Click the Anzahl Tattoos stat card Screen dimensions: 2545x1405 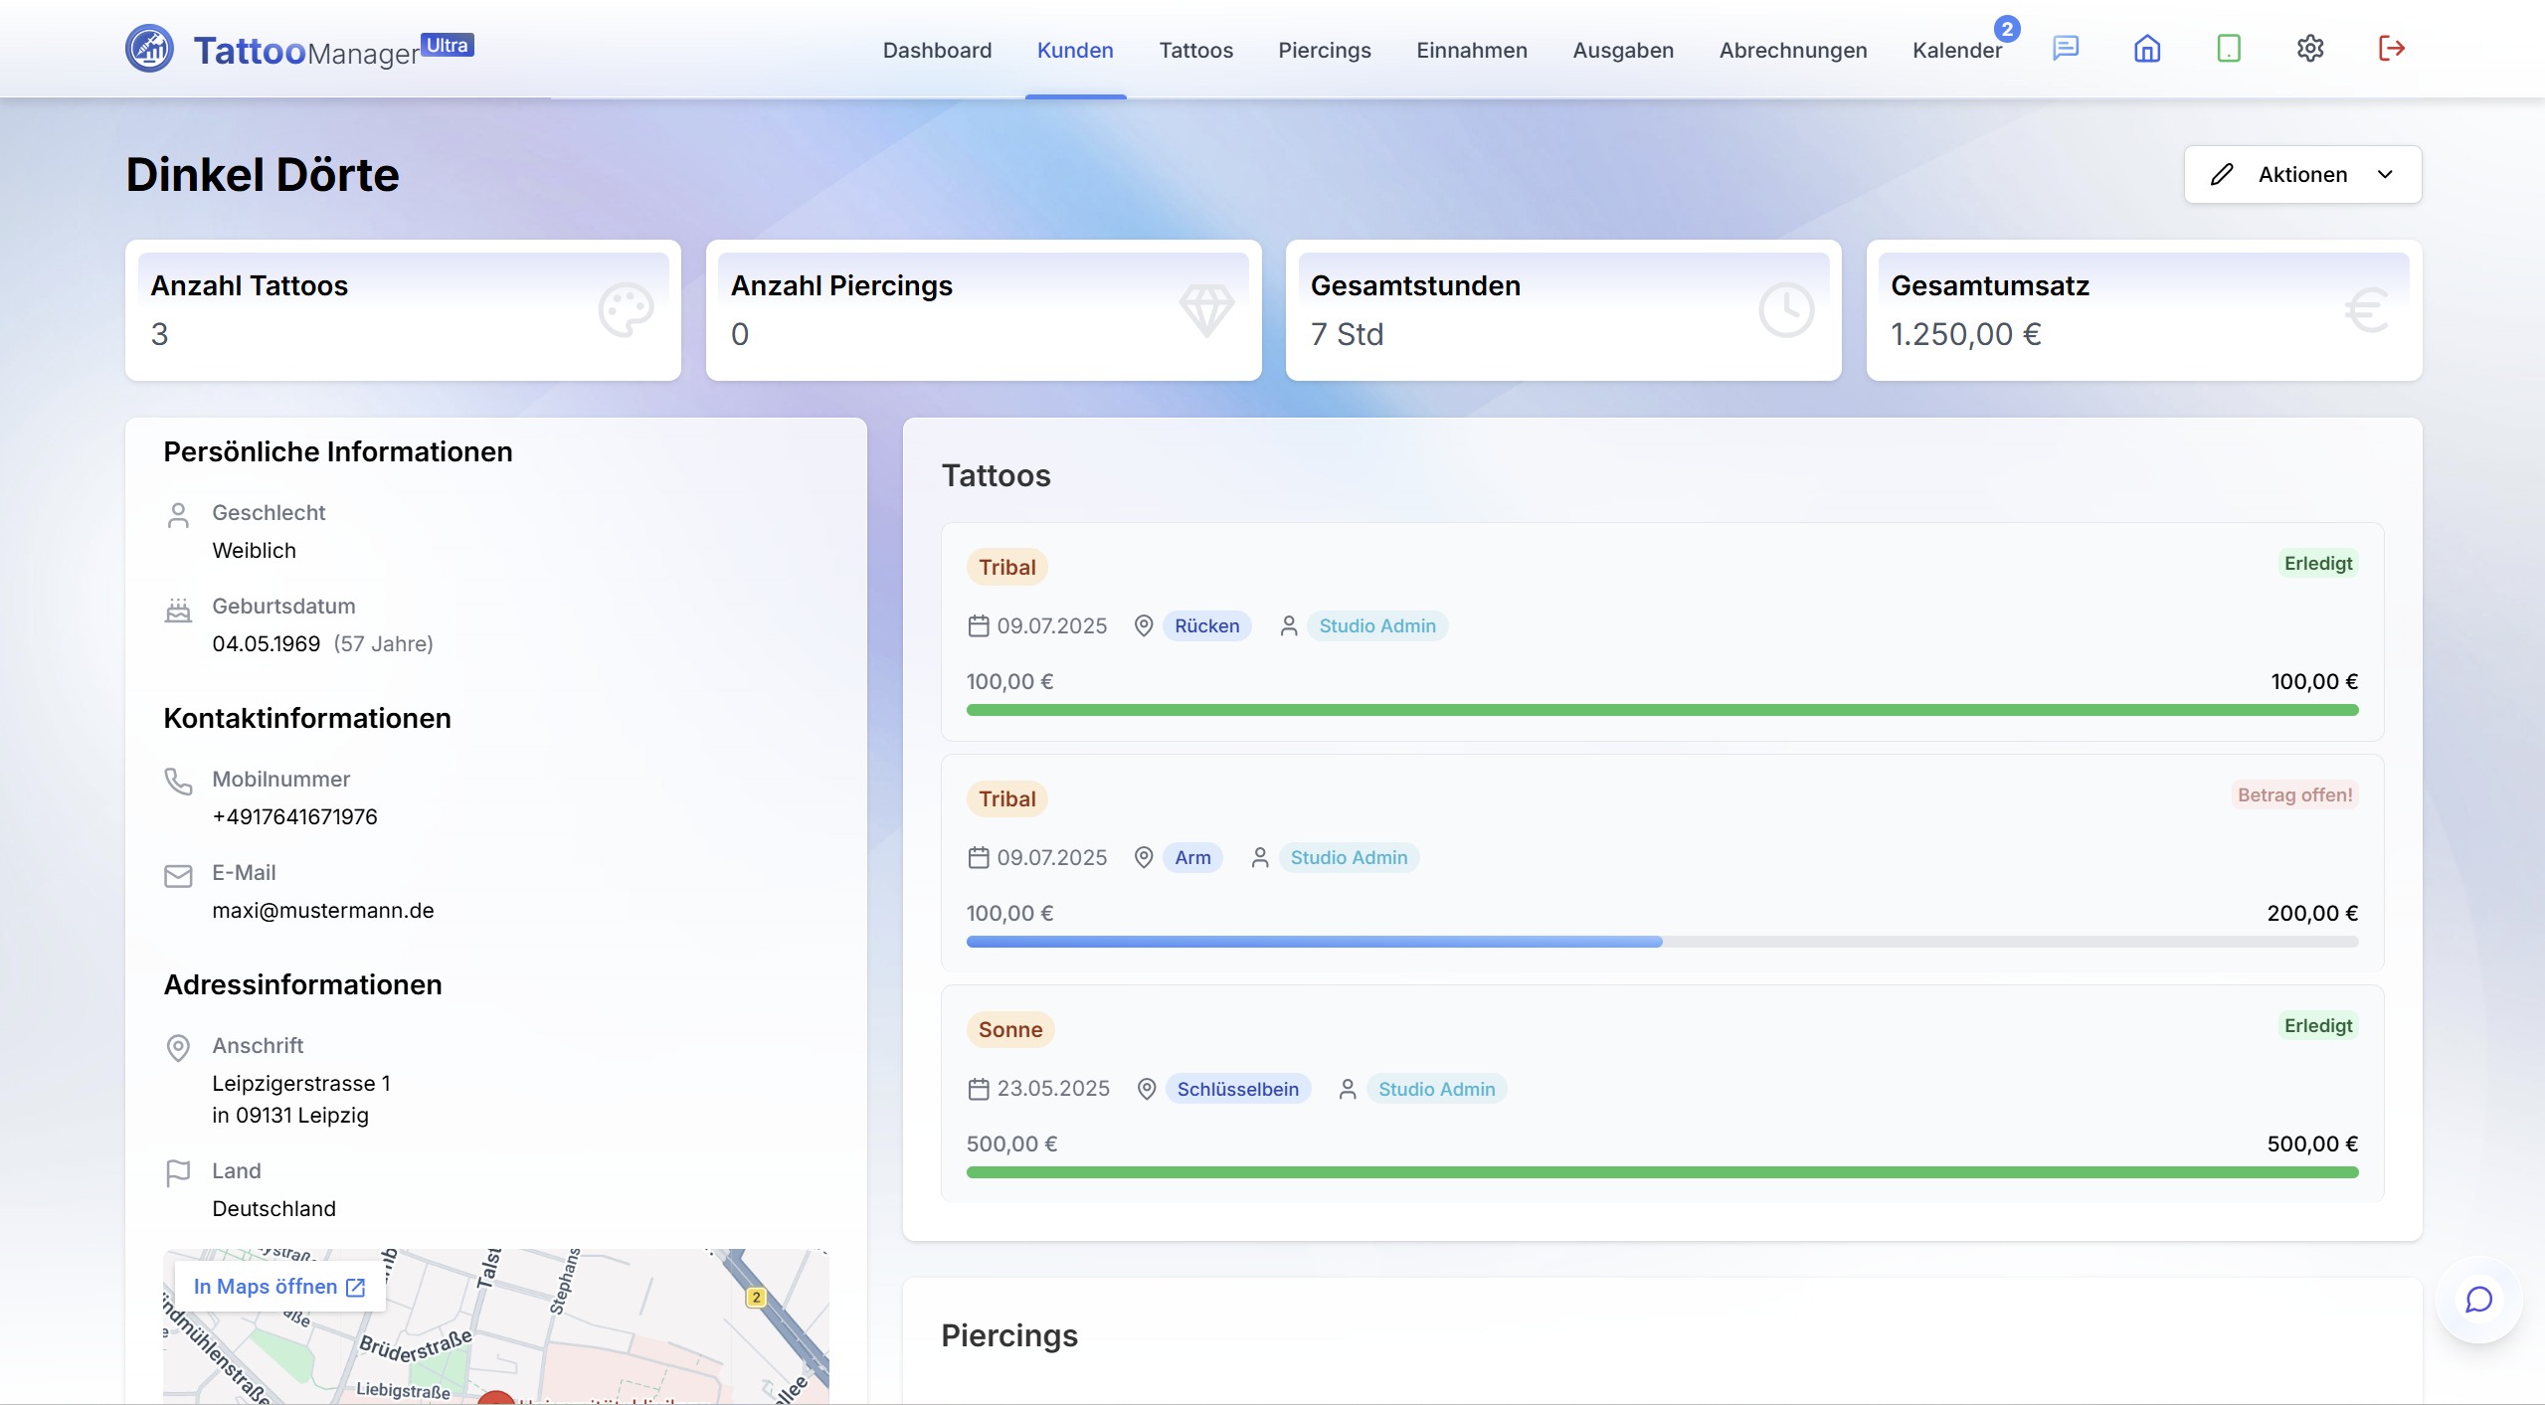[403, 310]
